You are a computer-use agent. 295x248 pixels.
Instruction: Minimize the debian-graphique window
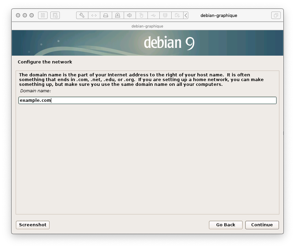point(25,15)
